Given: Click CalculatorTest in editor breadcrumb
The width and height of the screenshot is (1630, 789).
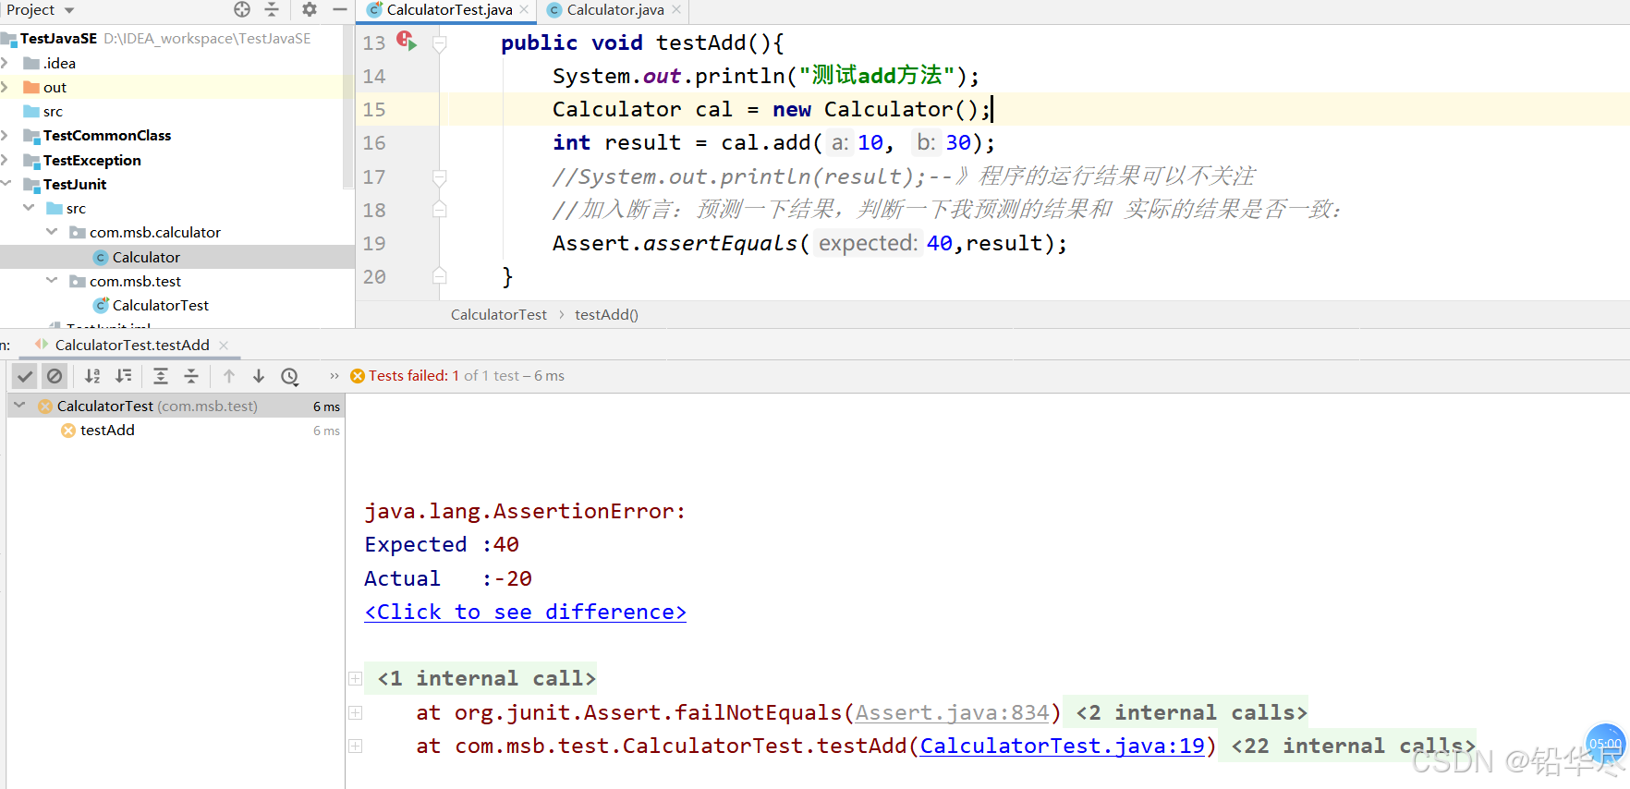Looking at the screenshot, I should click(x=499, y=315).
